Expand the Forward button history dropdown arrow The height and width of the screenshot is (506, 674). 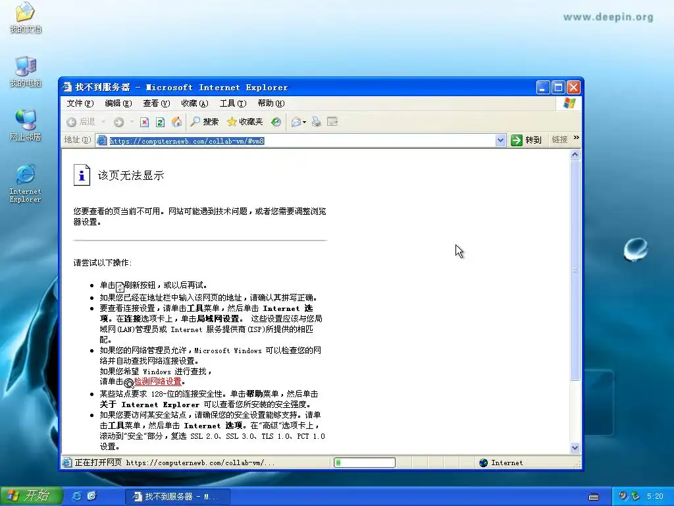pos(132,122)
